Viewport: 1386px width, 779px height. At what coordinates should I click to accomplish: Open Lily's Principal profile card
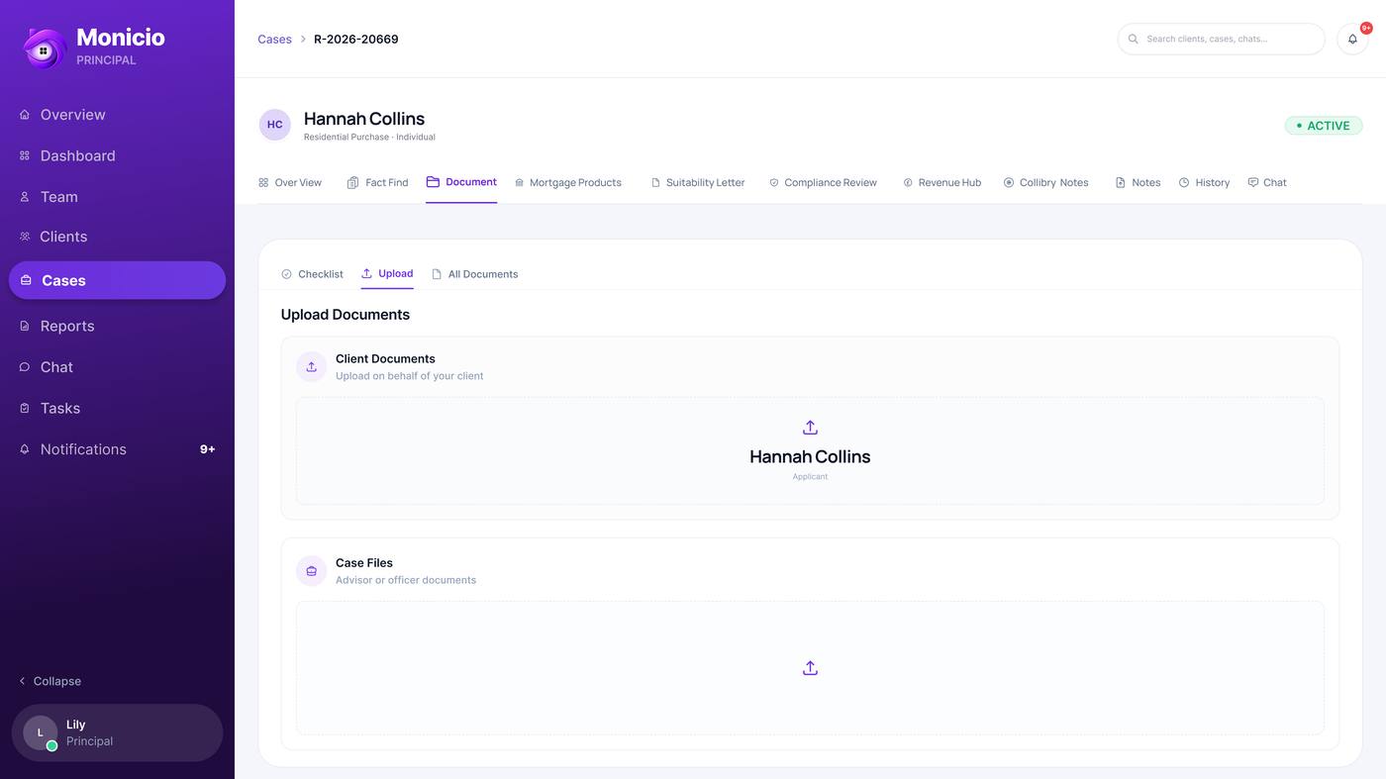click(x=117, y=733)
